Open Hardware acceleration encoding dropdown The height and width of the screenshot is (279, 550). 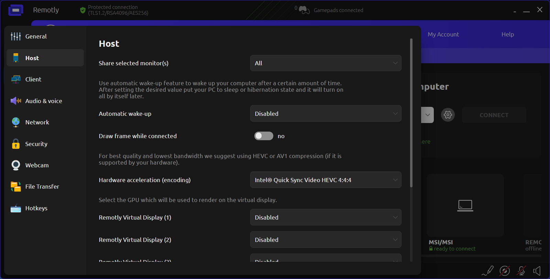(326, 180)
